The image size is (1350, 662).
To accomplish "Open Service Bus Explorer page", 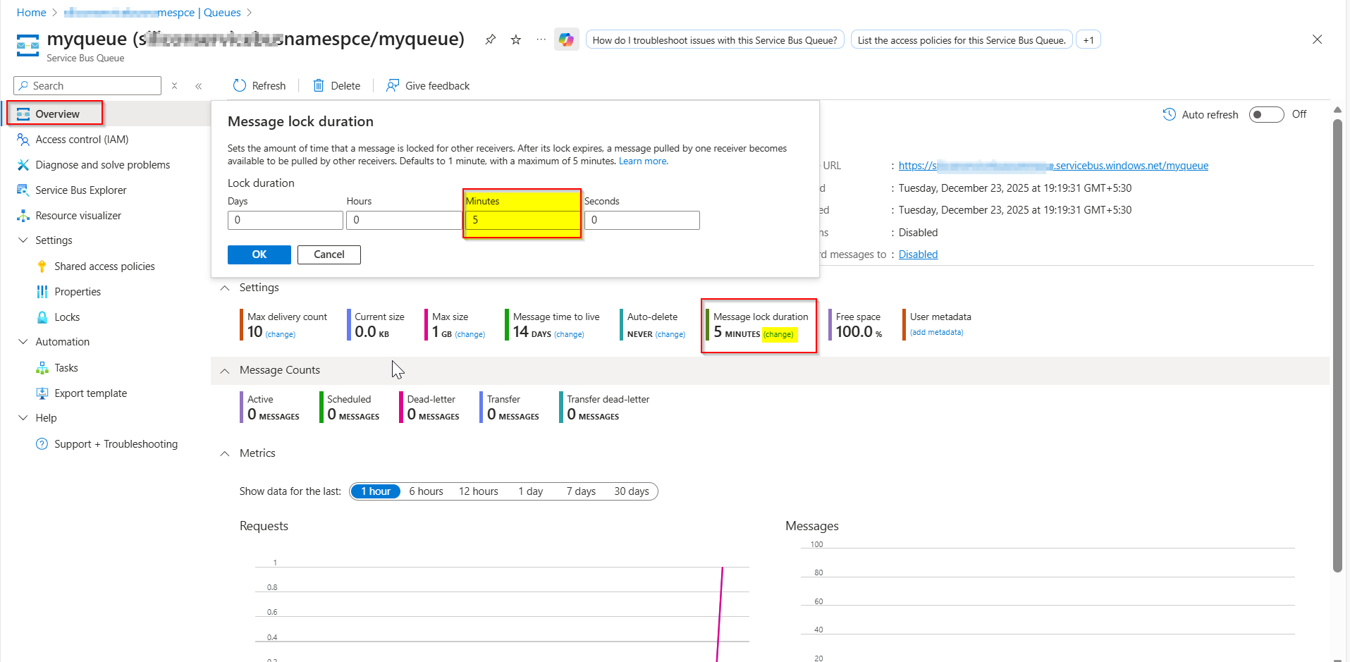I will click(x=81, y=190).
